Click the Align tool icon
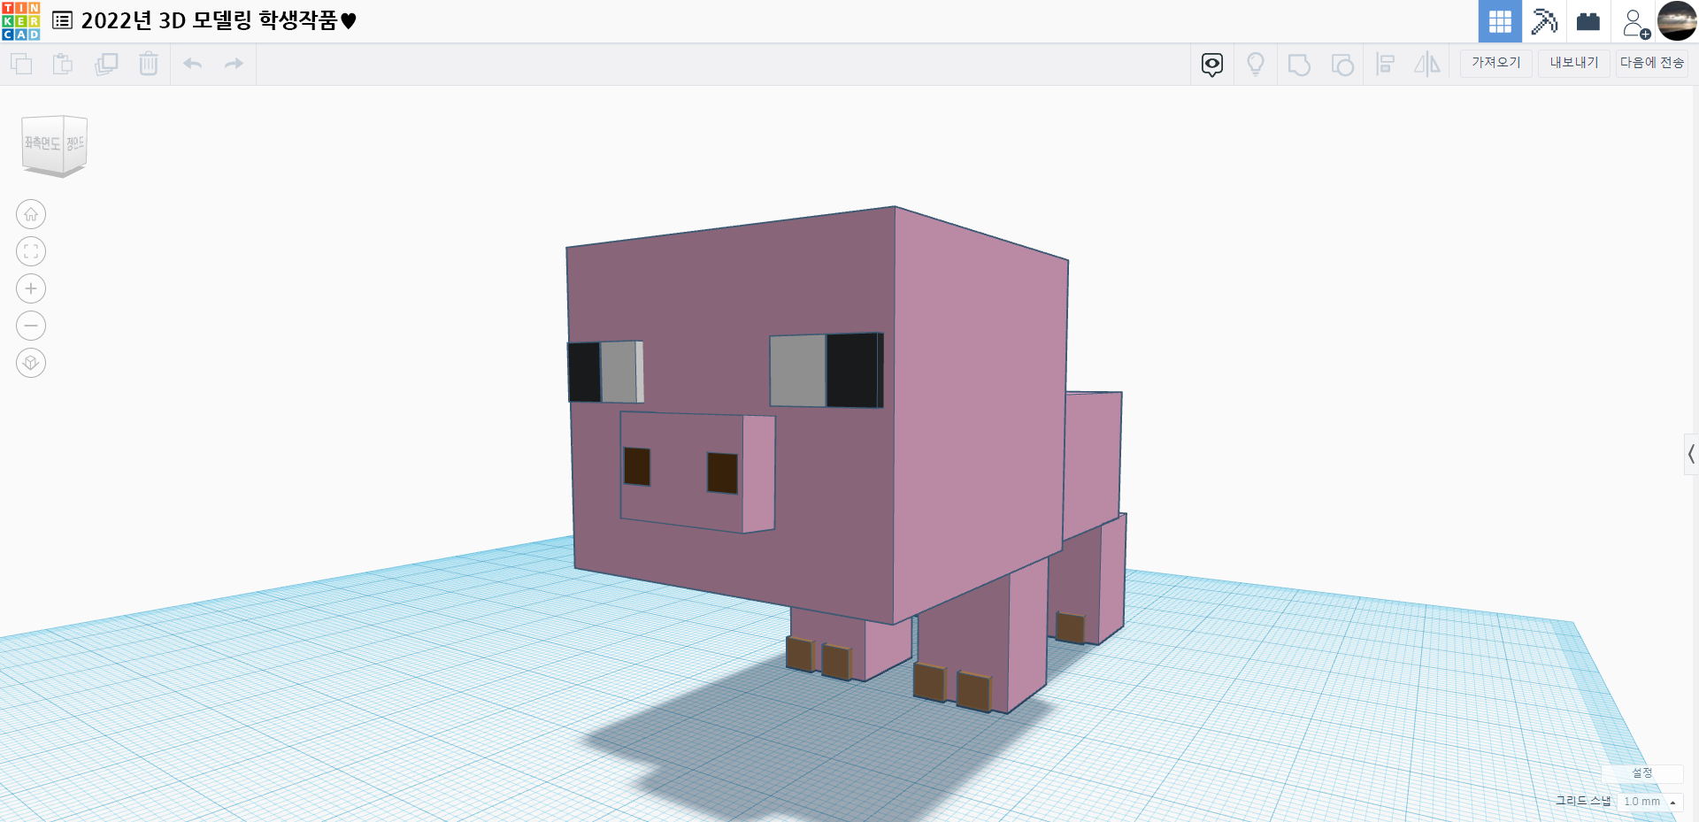Screen dimensions: 1699x822 (1386, 64)
